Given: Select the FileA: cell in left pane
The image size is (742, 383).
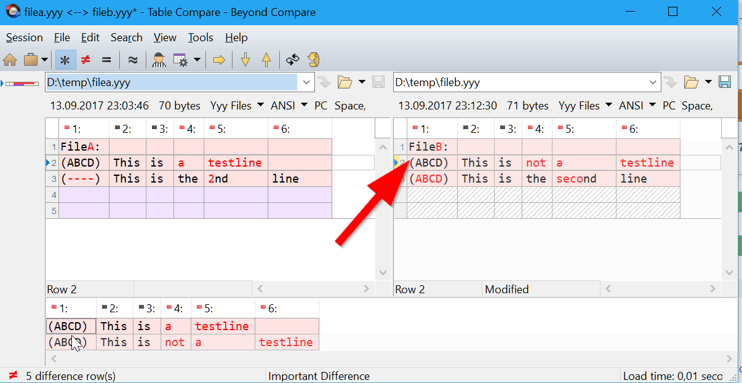Looking at the screenshot, I should pyautogui.click(x=84, y=147).
